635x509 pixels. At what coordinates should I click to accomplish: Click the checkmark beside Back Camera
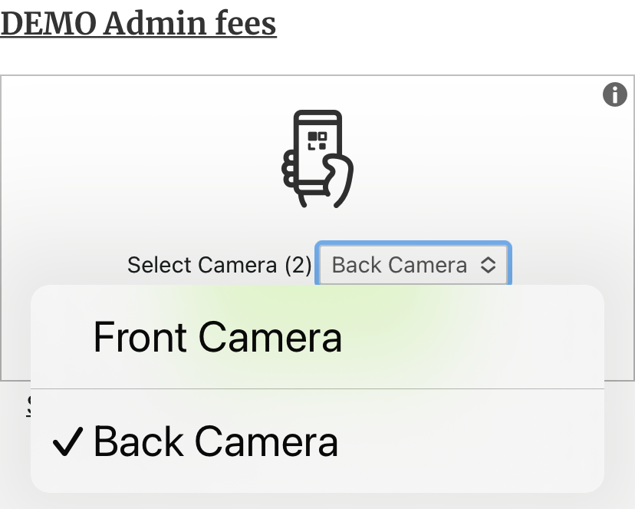tap(68, 442)
